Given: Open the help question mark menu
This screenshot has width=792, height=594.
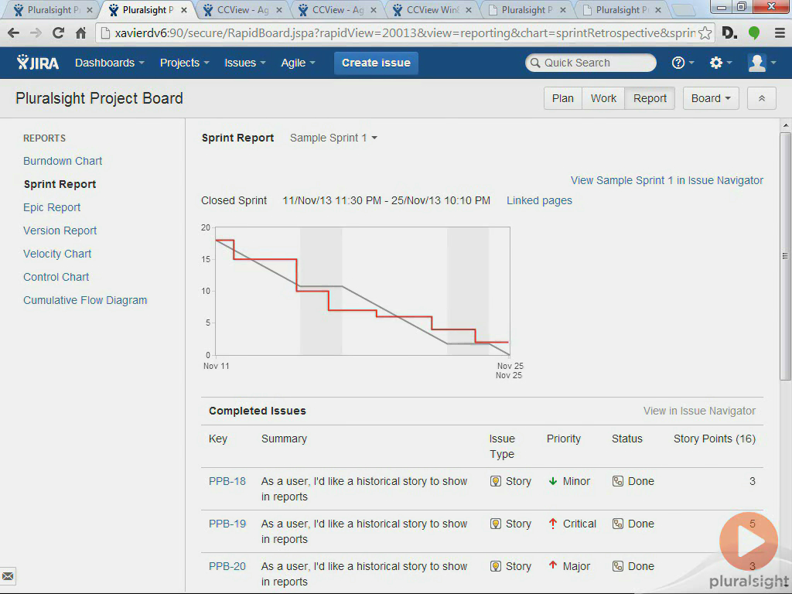Looking at the screenshot, I should (x=683, y=63).
